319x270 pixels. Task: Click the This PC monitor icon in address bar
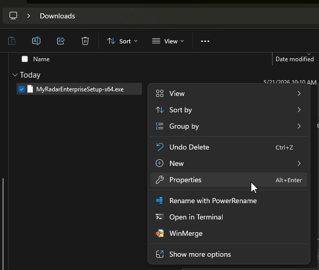point(13,16)
